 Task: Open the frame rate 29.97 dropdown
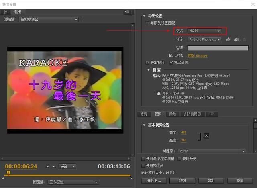(212, 151)
